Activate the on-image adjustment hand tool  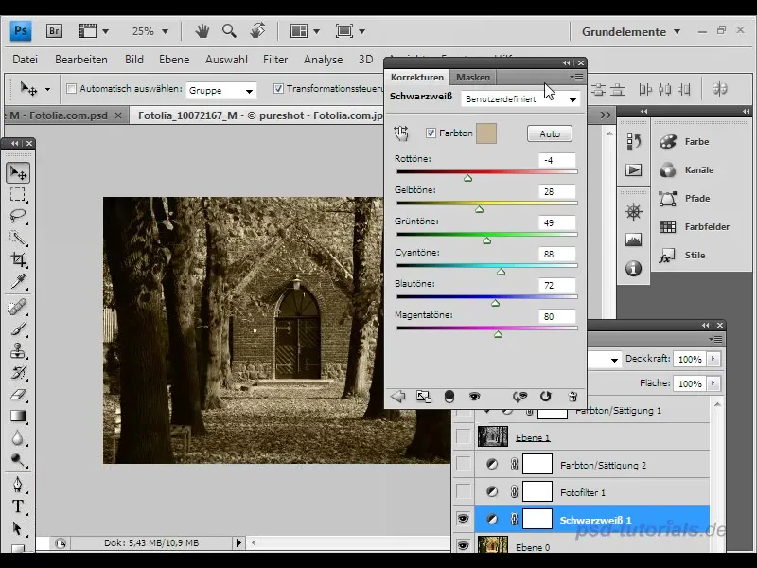[400, 133]
